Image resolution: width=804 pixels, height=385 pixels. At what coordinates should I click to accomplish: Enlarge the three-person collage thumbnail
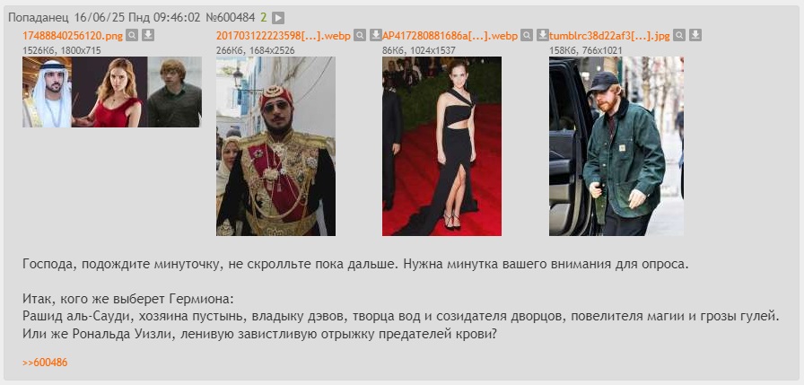click(112, 92)
